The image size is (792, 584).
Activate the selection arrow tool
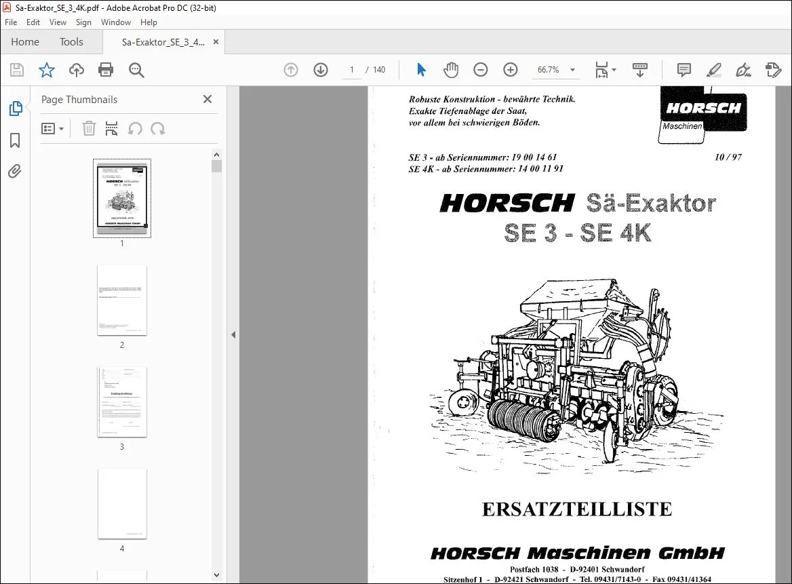tap(420, 70)
